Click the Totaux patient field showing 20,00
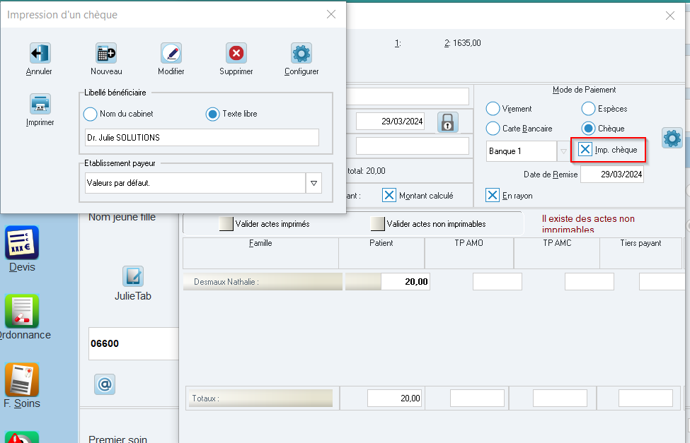The image size is (690, 443). click(394, 398)
